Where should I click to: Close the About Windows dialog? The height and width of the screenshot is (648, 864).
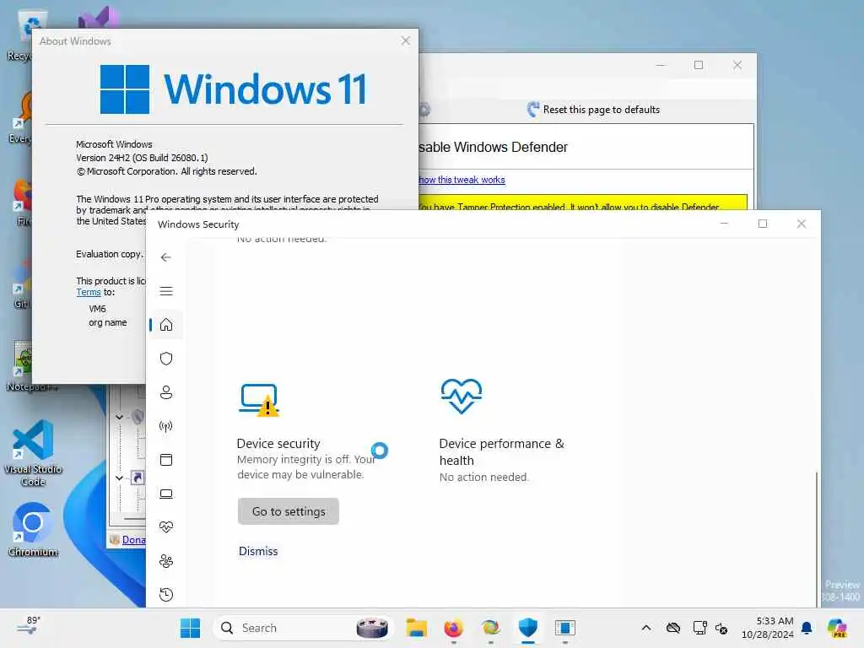click(x=406, y=40)
